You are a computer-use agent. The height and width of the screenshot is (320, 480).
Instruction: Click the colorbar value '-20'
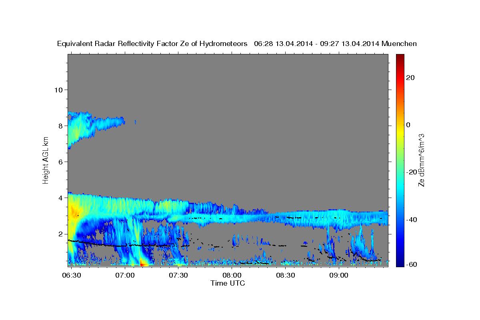tap(411, 172)
